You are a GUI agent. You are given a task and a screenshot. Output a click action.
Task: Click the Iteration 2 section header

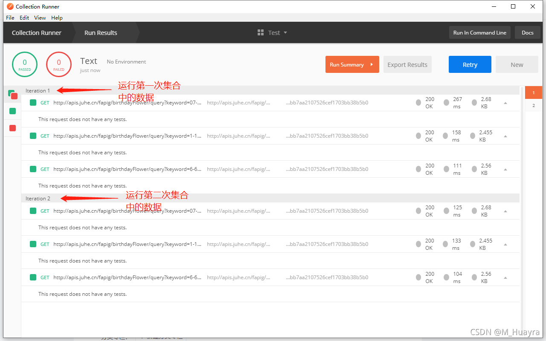(x=38, y=199)
